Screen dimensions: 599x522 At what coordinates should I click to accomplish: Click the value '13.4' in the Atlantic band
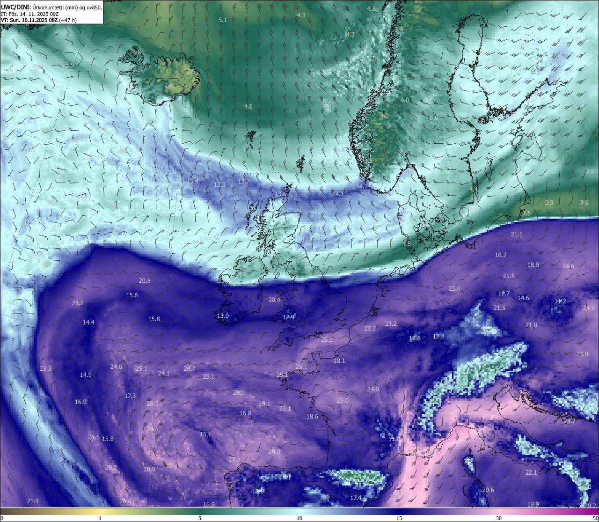(192, 181)
